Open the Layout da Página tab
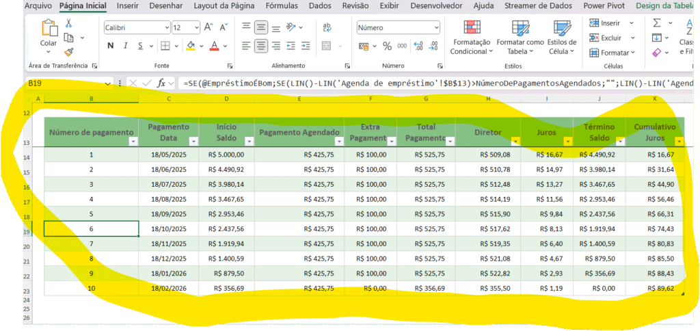Image resolution: width=700 pixels, height=331 pixels. [224, 6]
